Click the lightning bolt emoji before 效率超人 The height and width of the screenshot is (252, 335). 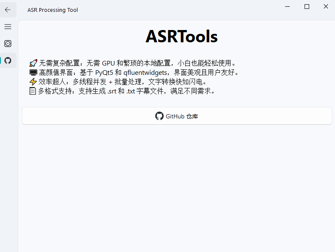pyautogui.click(x=33, y=82)
